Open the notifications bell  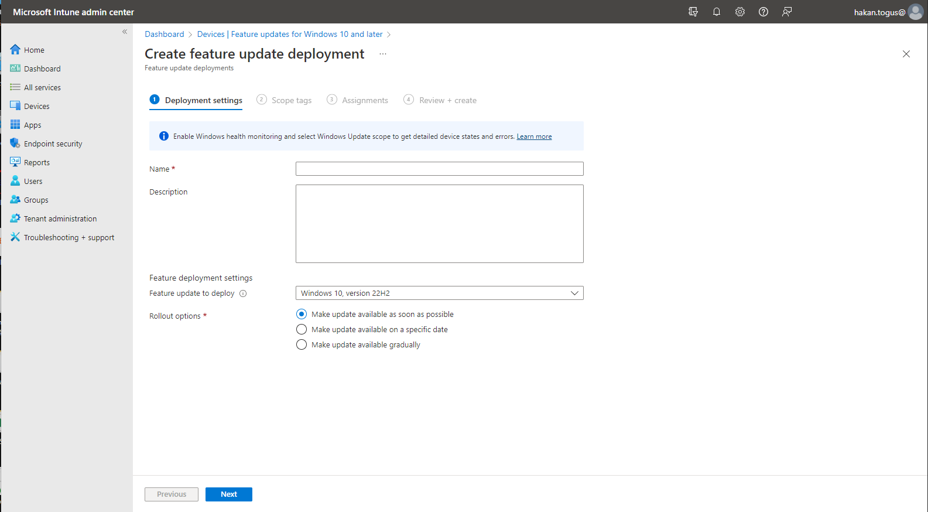coord(717,12)
